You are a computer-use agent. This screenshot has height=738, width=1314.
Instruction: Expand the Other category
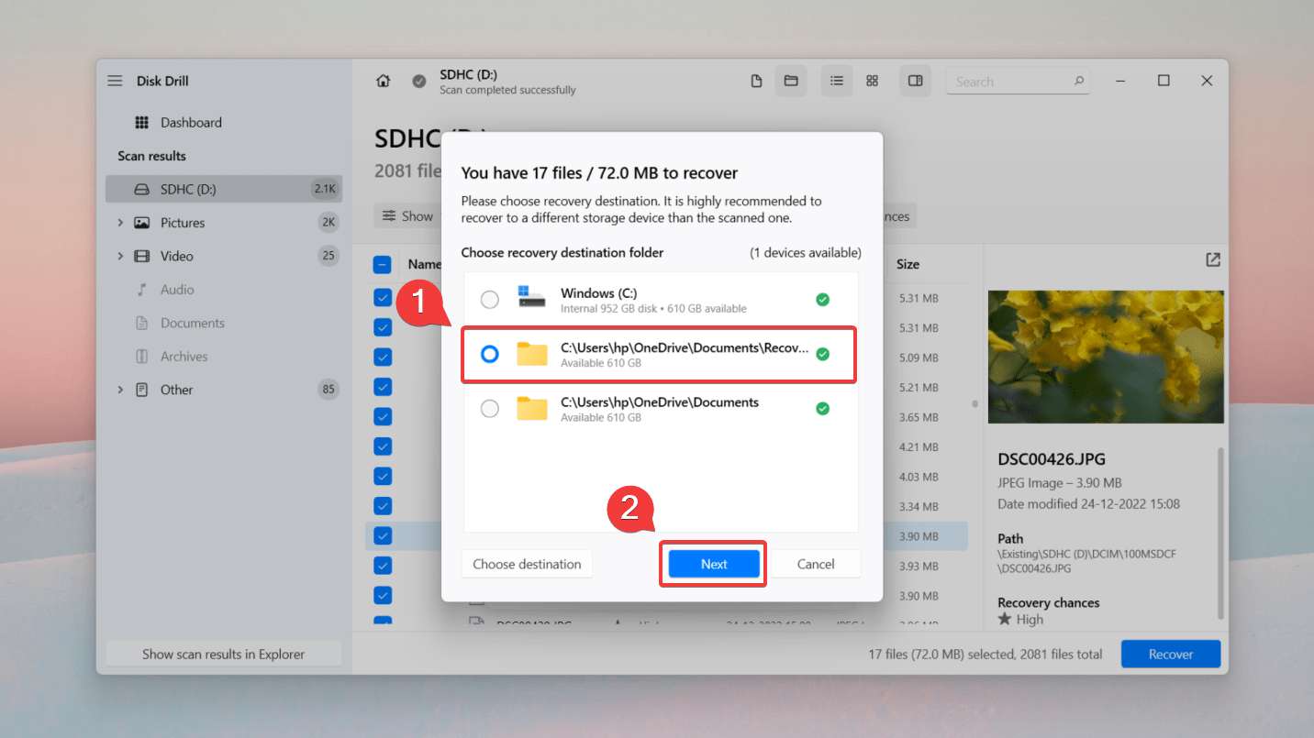[120, 390]
